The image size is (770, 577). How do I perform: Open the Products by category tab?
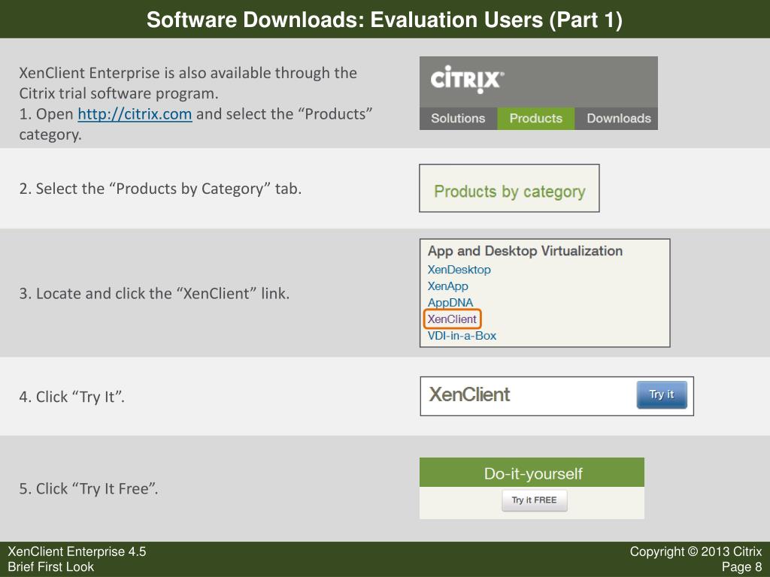(509, 189)
